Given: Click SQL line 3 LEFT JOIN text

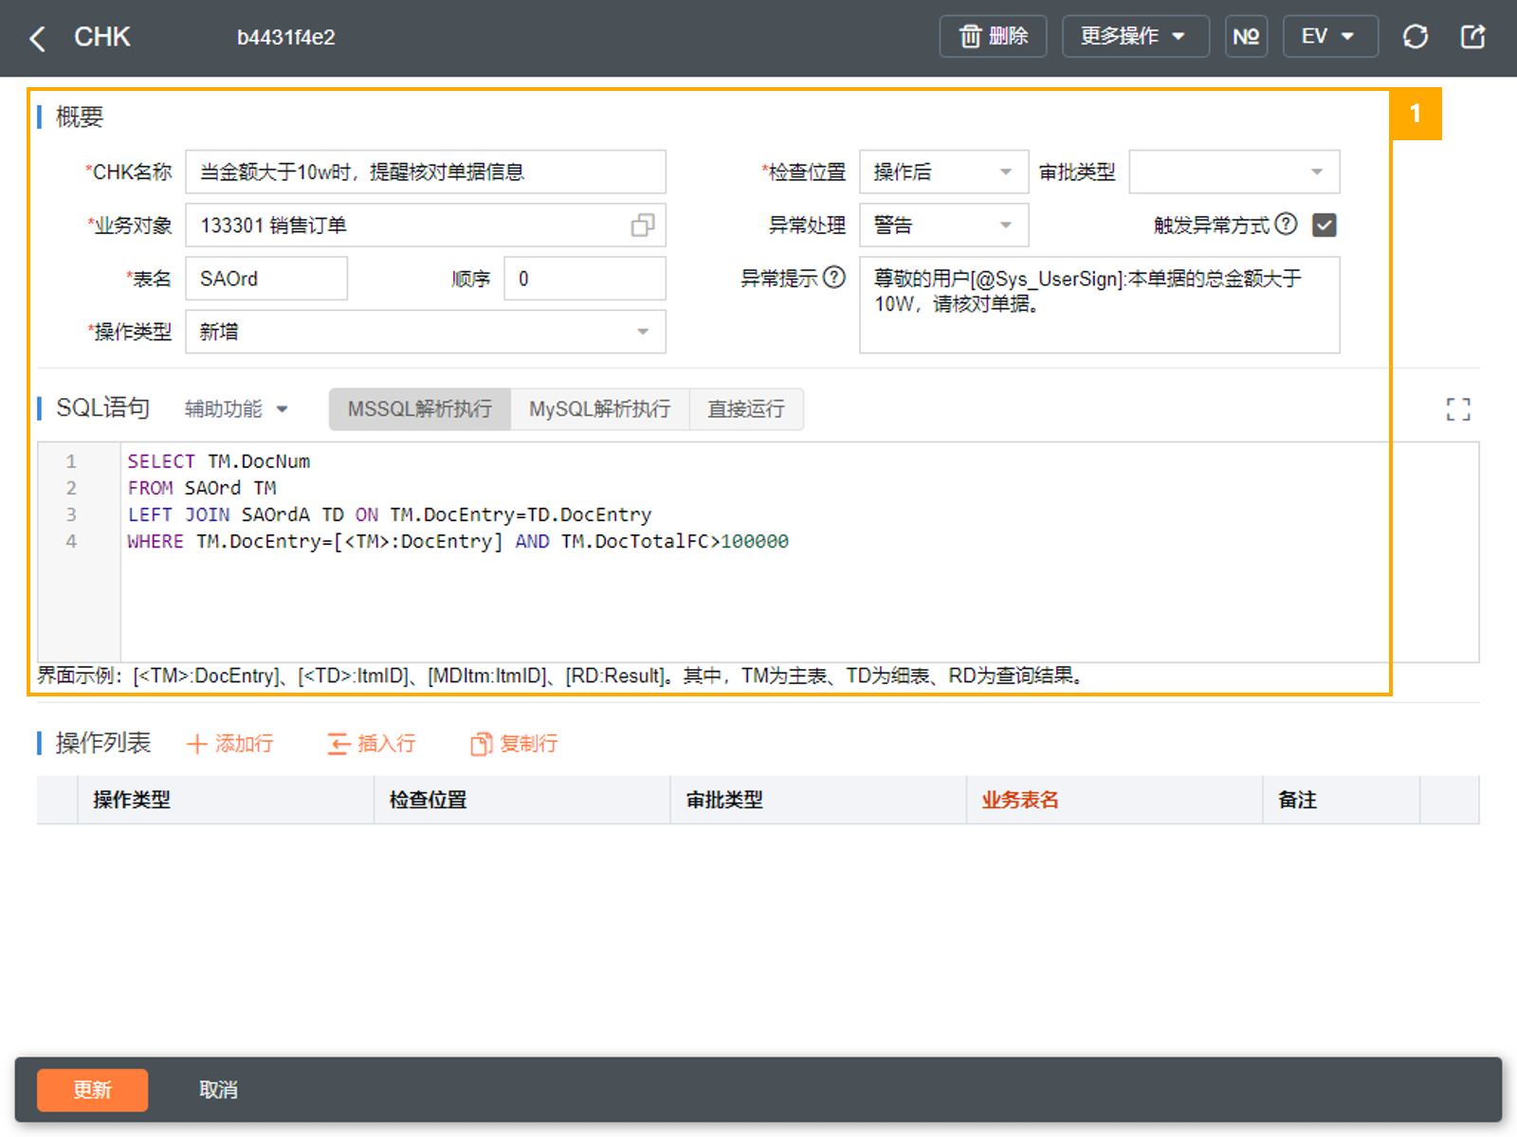Looking at the screenshot, I should tap(390, 514).
